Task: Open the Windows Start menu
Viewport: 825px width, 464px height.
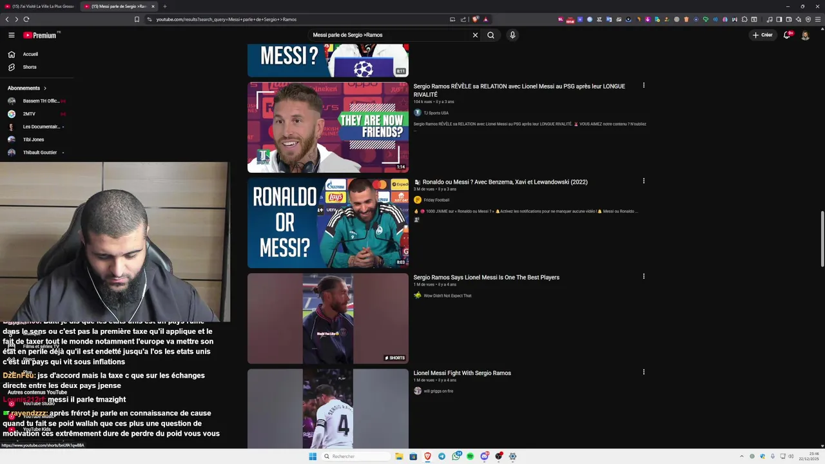Action: click(x=313, y=456)
